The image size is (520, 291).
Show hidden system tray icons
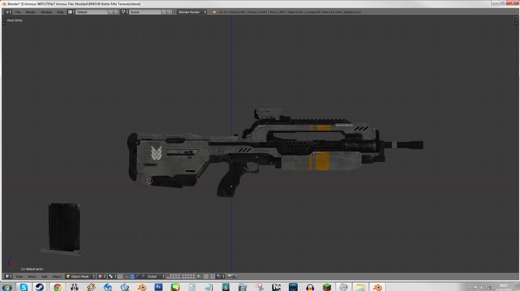pos(469,288)
